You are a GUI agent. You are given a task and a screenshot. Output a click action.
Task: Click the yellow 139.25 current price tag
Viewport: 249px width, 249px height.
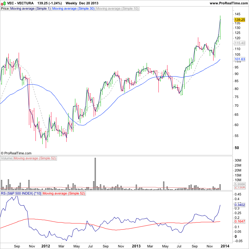[x=240, y=20]
